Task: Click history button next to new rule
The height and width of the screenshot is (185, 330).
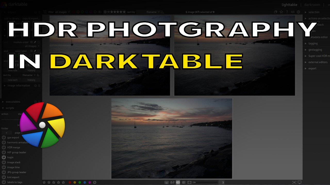Action: coord(31,70)
